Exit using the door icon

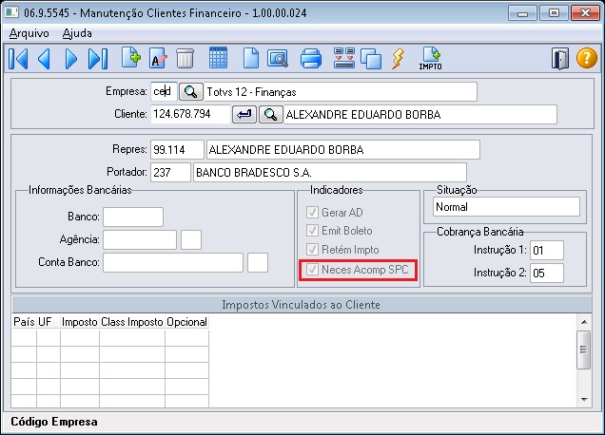pyautogui.click(x=560, y=59)
